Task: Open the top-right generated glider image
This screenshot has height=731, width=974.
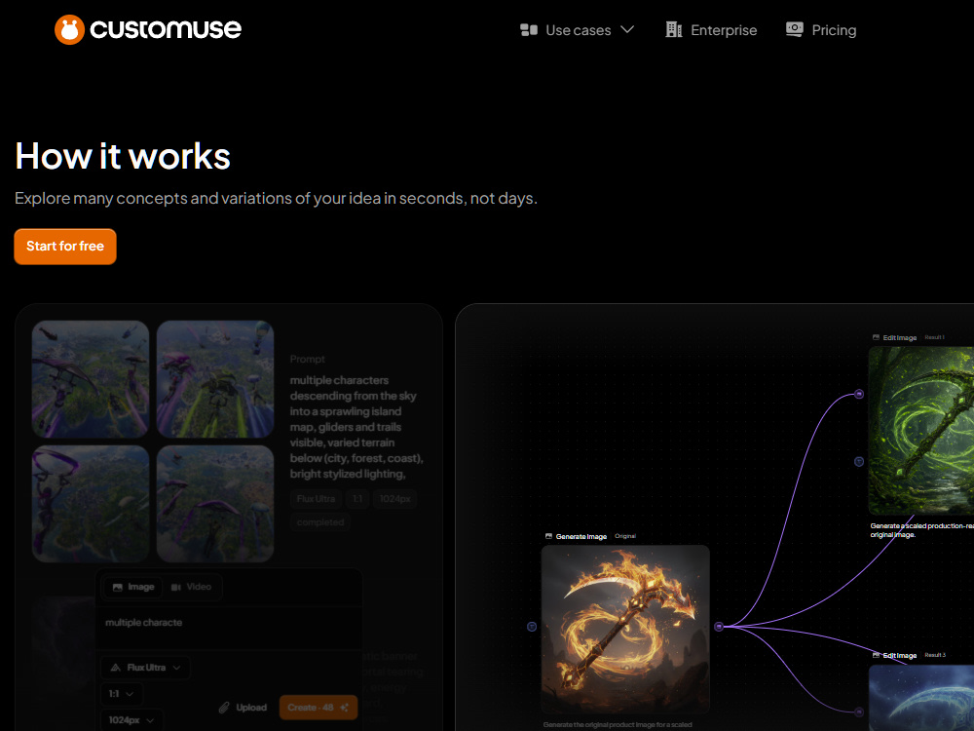Action: tap(215, 379)
